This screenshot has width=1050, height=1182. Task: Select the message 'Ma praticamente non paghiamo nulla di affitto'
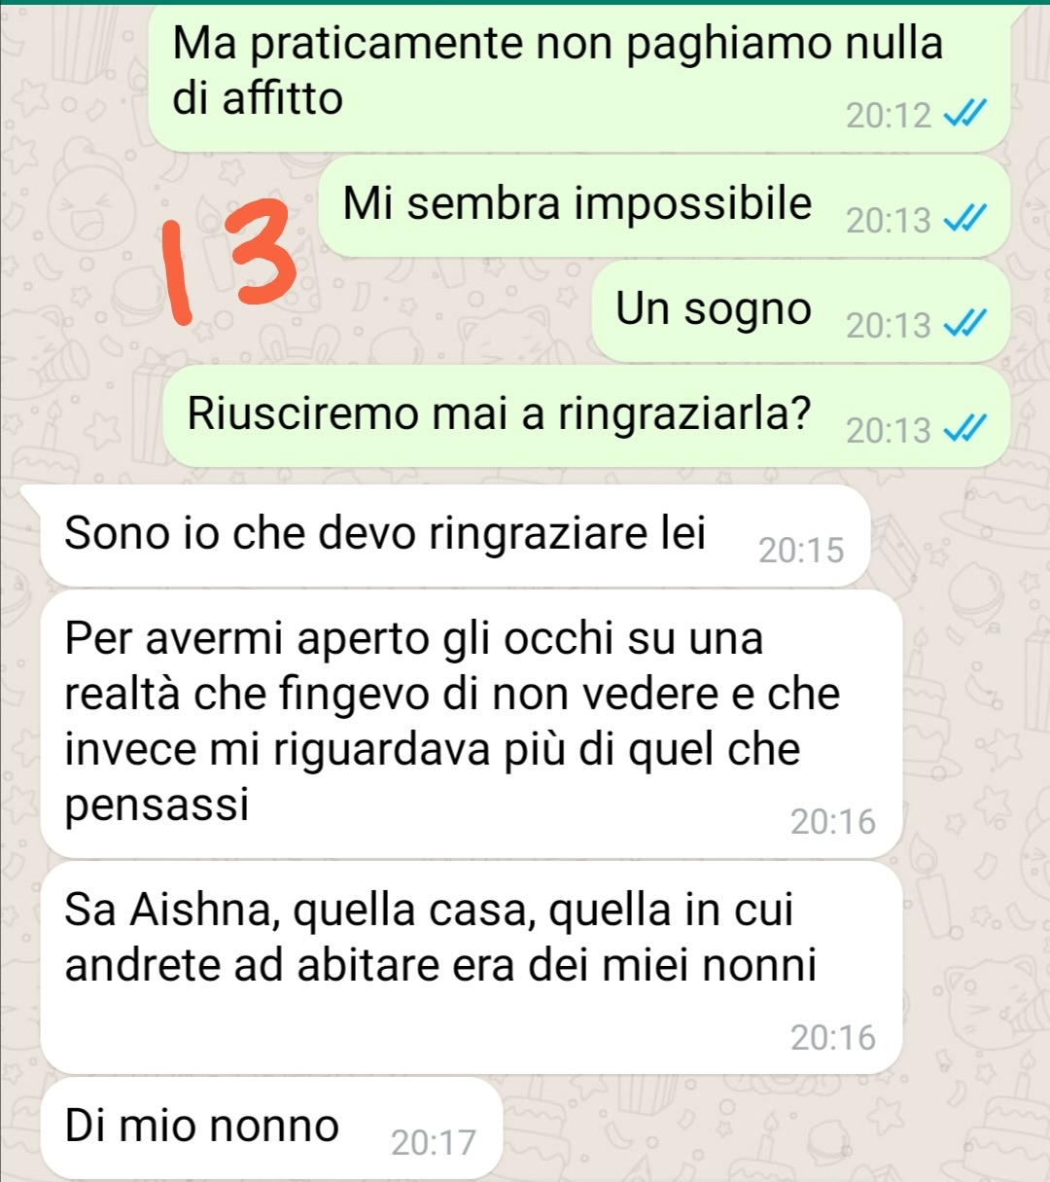click(x=579, y=79)
